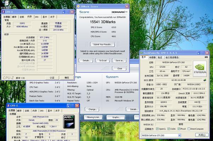Click the 896 MB memory size field
Viewport: 213px width, 141px height.
tap(163, 106)
